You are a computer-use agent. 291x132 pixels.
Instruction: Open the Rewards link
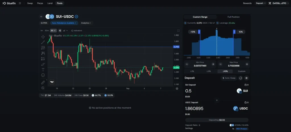[x=247, y=3]
